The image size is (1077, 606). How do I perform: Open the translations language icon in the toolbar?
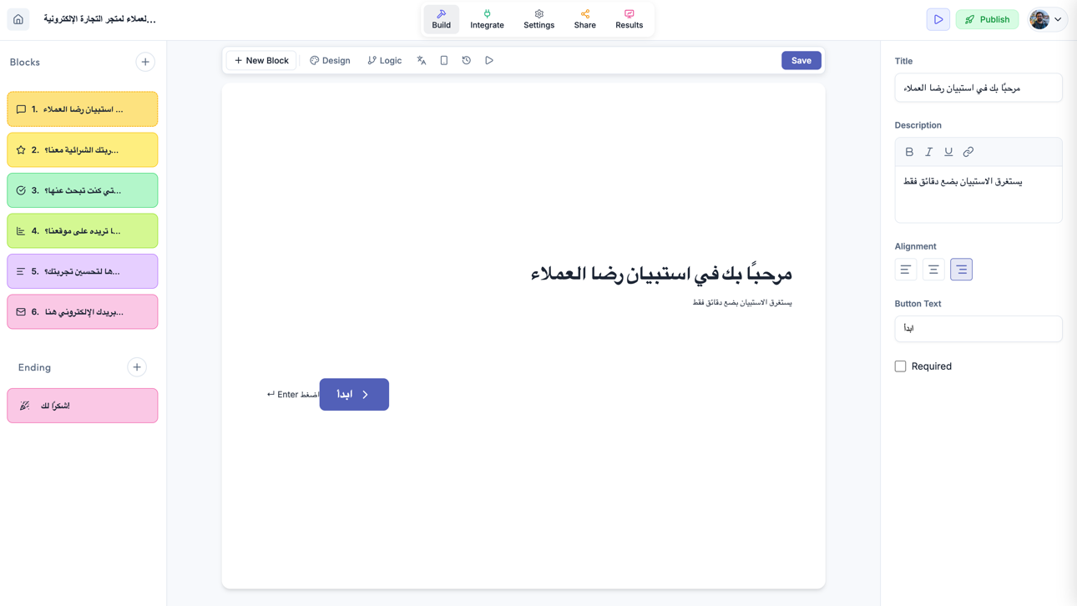tap(422, 60)
